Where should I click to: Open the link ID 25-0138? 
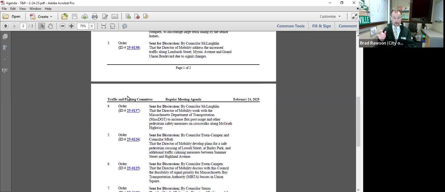tap(133, 48)
